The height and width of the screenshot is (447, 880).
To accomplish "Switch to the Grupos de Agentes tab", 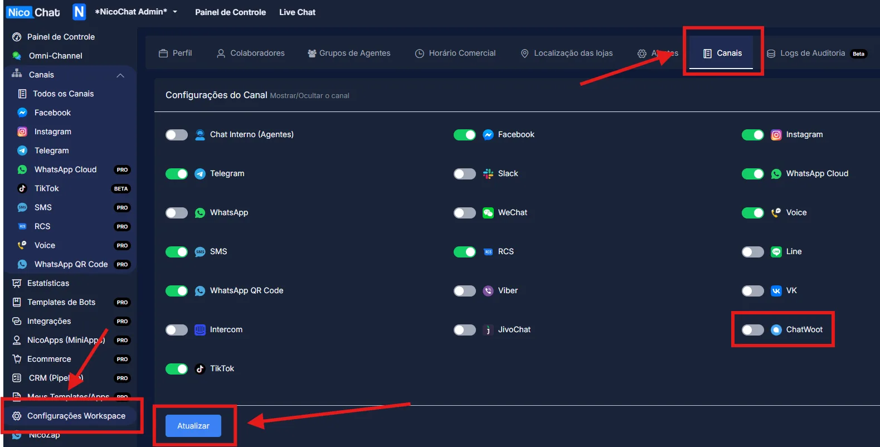I will tap(349, 53).
